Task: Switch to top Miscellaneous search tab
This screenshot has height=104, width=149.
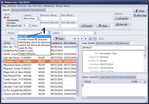Action: click(x=38, y=10)
